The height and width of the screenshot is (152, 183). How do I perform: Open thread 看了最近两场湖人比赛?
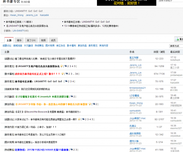(45, 59)
